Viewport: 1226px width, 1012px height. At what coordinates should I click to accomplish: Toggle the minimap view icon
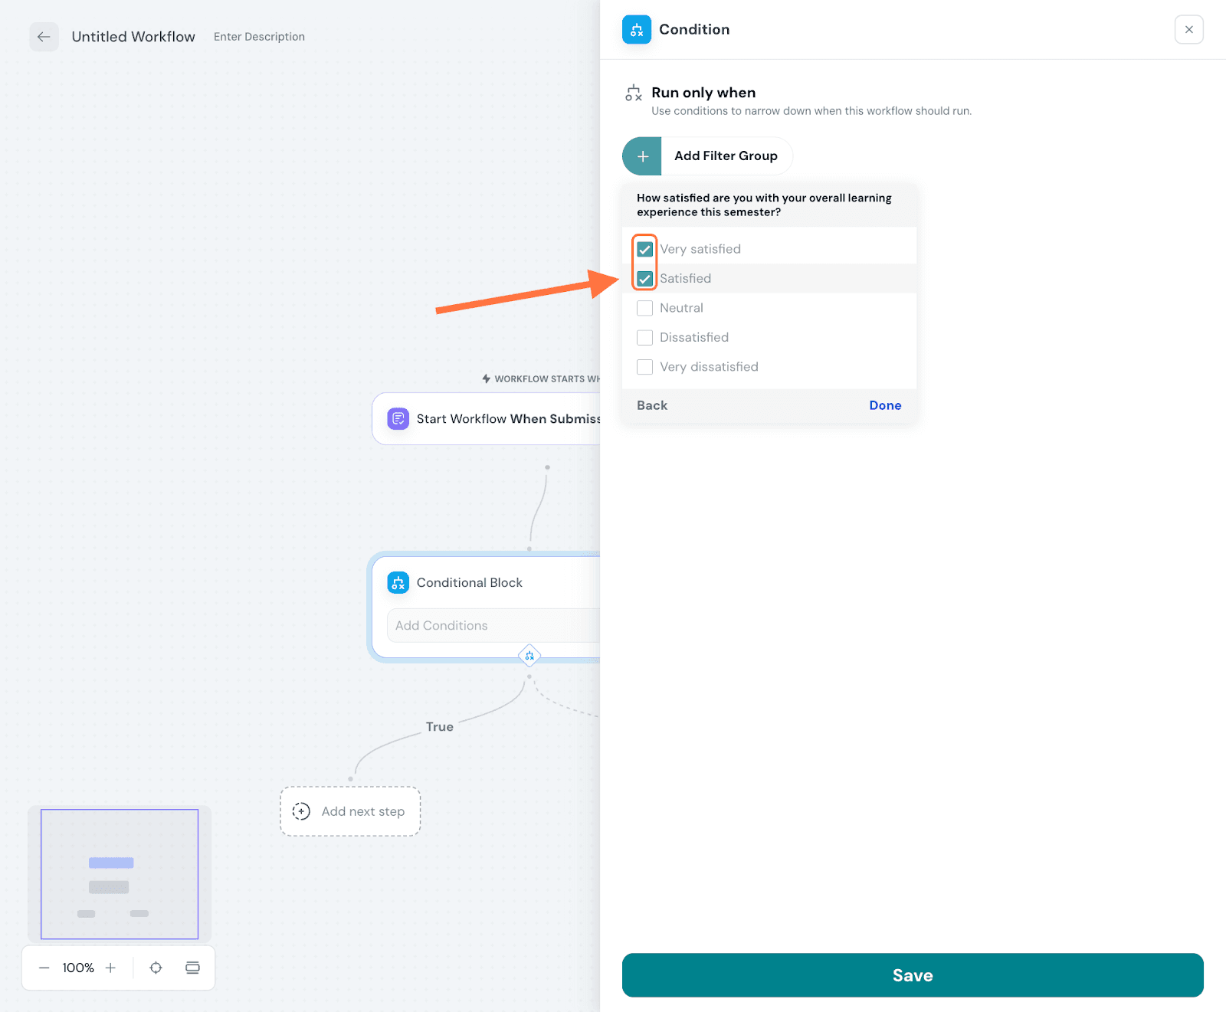coord(192,968)
